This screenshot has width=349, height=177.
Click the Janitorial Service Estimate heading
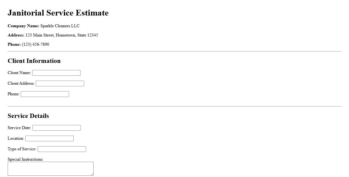[x=58, y=13]
